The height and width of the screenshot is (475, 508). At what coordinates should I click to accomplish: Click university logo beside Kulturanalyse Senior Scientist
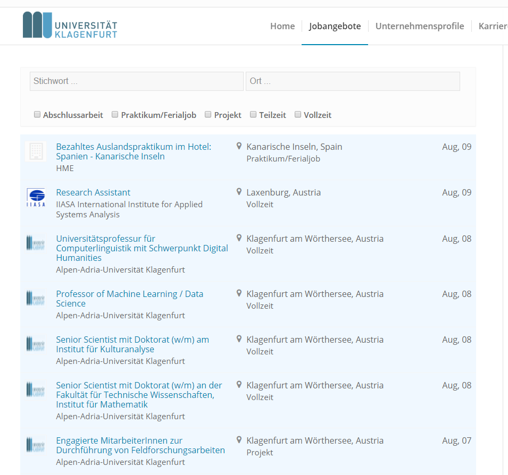point(36,344)
